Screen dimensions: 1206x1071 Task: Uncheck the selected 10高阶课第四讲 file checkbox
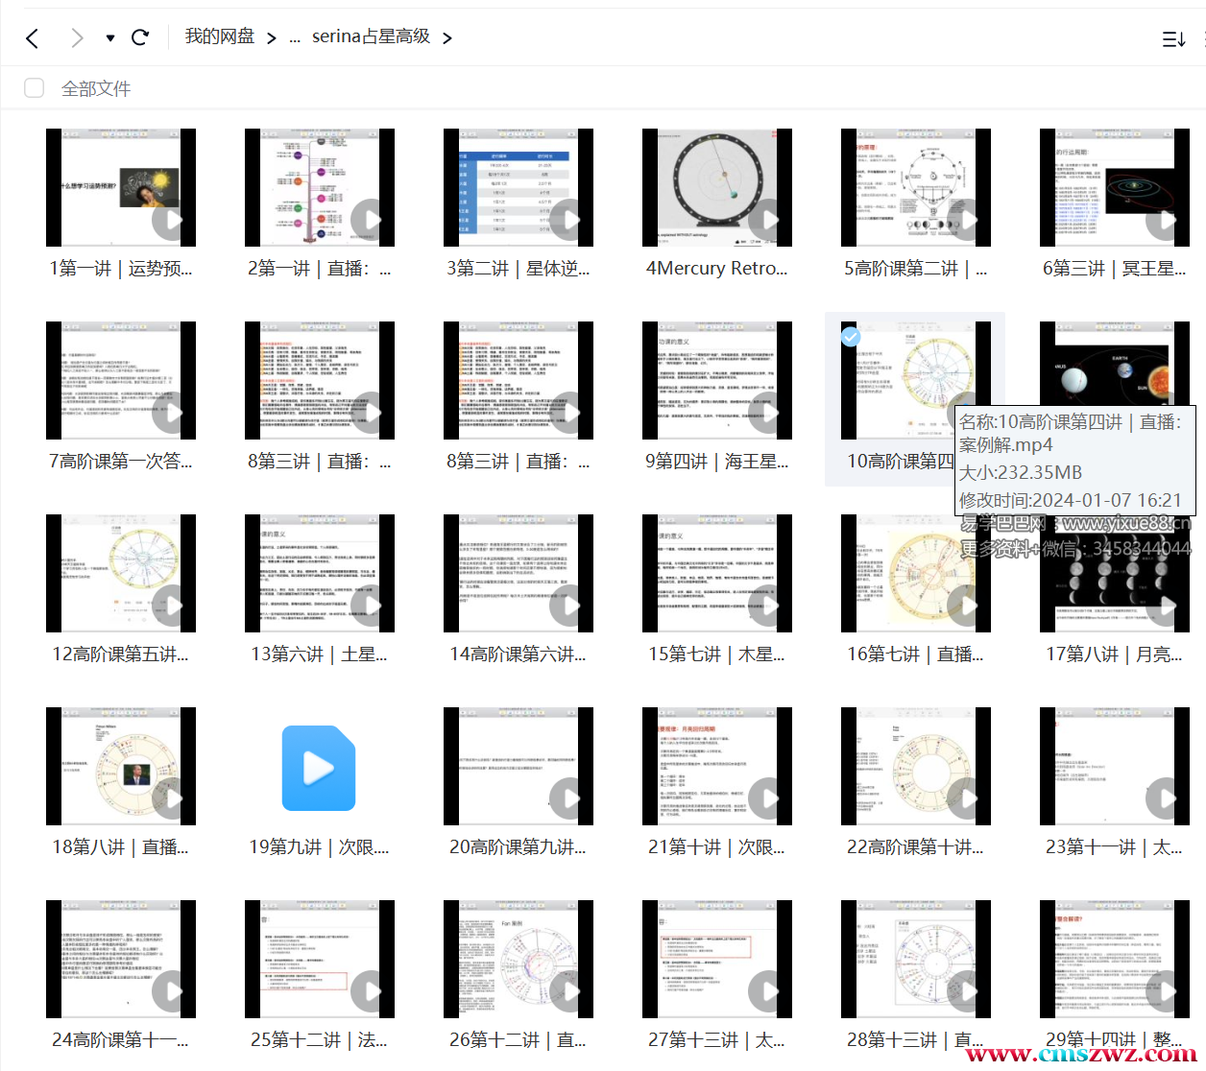[x=851, y=336]
